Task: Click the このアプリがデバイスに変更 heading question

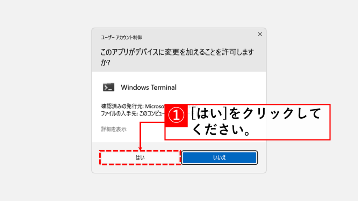Action: click(x=177, y=57)
